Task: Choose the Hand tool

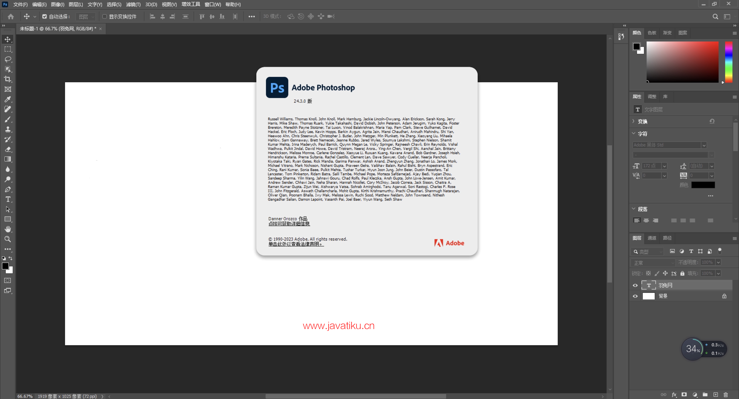Action: 8,229
